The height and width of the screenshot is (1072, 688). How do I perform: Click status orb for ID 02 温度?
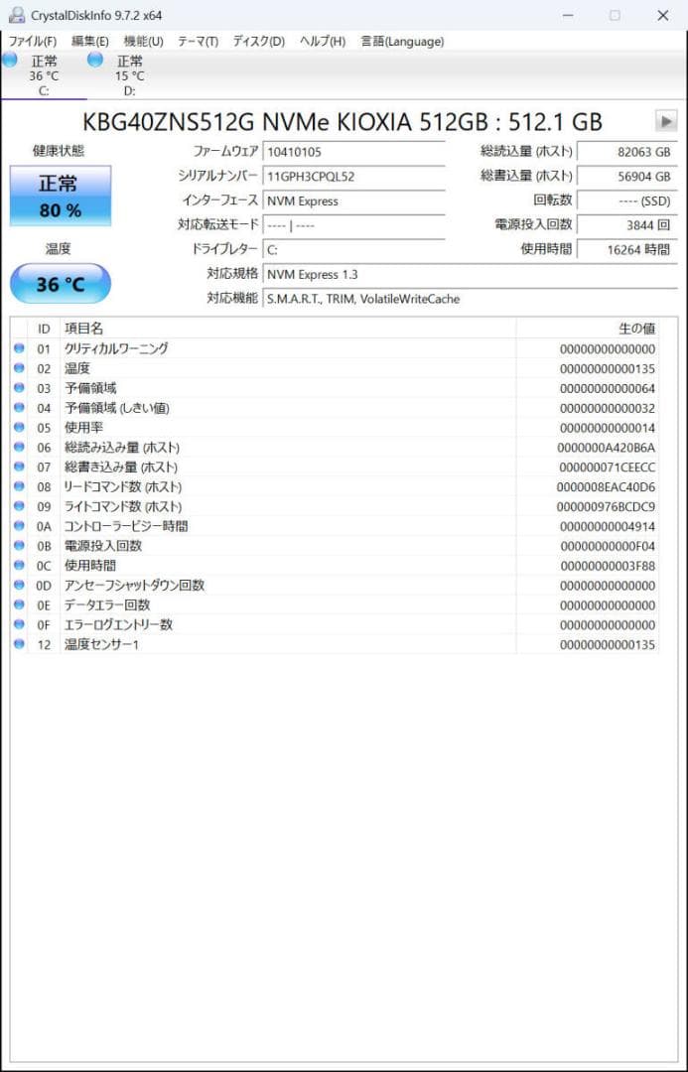tap(19, 368)
